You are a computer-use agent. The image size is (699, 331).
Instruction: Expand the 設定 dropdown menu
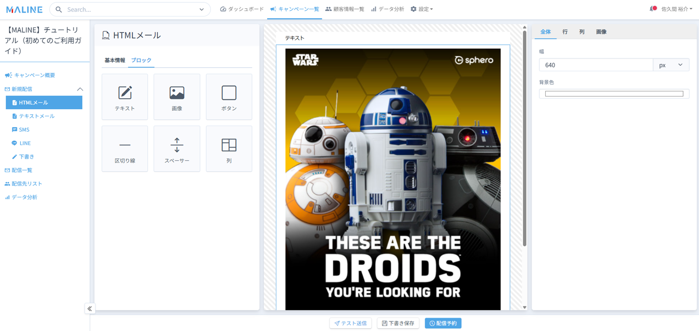421,9
